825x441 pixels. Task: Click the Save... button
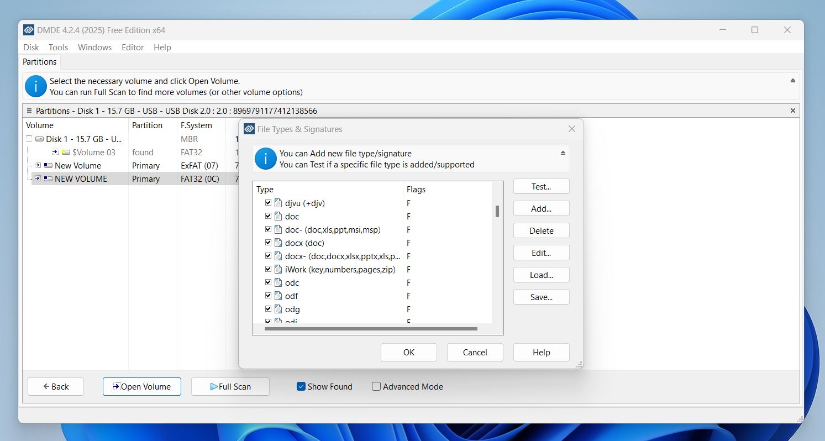pos(541,297)
